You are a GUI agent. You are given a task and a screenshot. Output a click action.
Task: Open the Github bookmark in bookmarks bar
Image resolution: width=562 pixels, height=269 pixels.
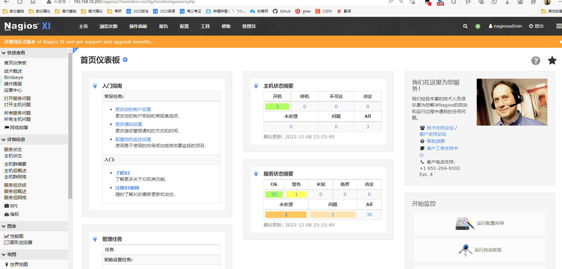click(x=282, y=11)
